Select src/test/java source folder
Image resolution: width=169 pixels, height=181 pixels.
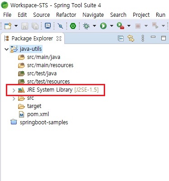click(x=42, y=73)
